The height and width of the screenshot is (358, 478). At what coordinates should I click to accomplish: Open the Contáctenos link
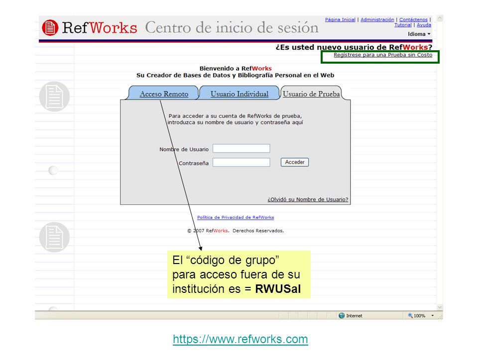pos(413,19)
